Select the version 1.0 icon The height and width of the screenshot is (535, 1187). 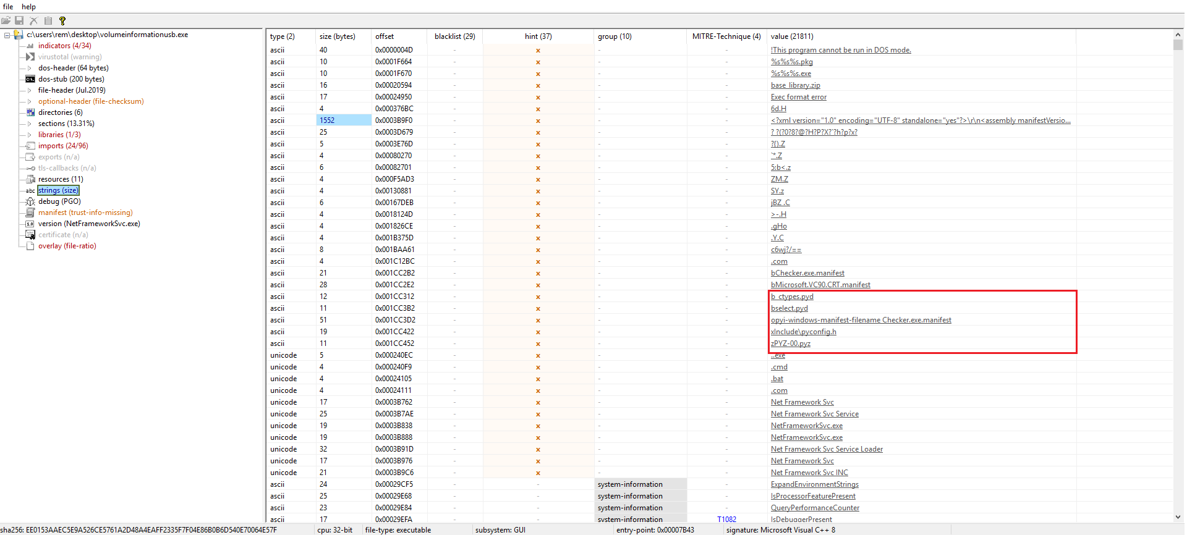(30, 224)
